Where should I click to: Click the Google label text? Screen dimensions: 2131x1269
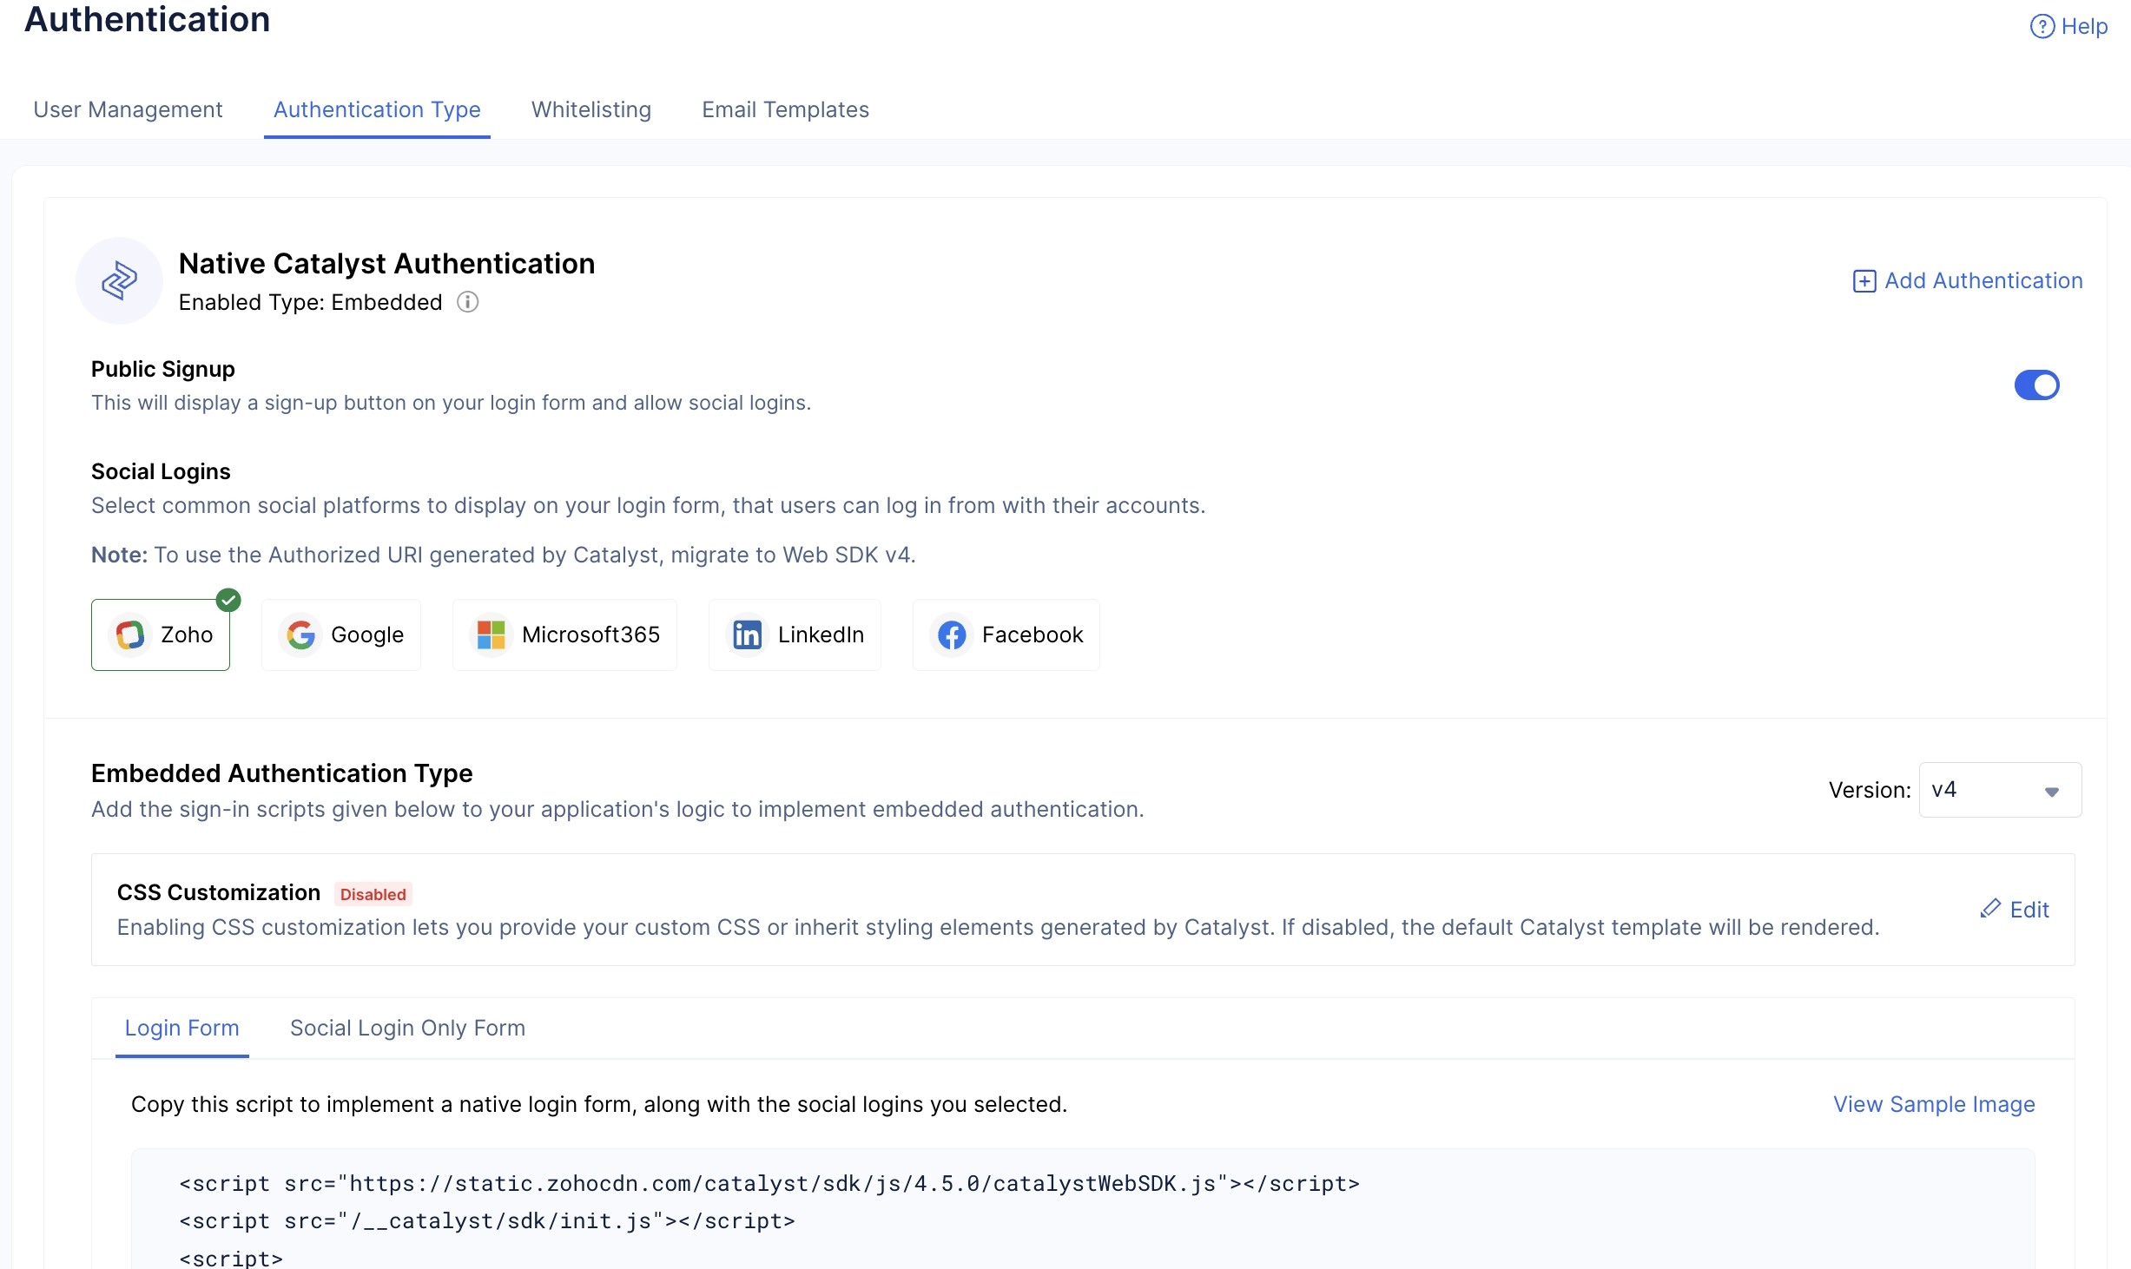[367, 634]
